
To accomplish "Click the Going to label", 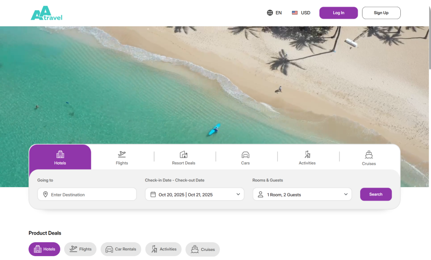I will point(45,181).
